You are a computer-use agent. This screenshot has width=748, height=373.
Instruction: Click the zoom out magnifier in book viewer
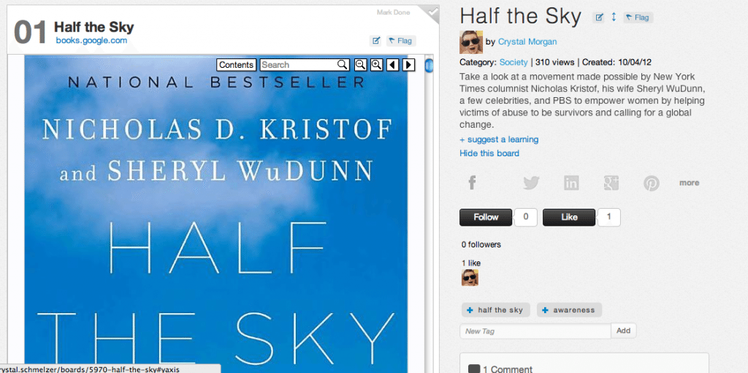tap(360, 65)
